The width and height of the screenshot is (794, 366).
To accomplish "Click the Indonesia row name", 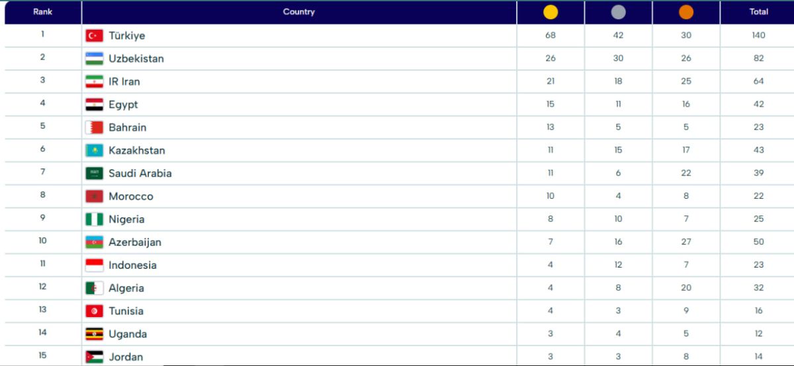I will click(133, 265).
